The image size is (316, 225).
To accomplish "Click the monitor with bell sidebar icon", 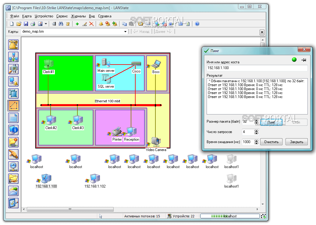I will (x=13, y=81).
